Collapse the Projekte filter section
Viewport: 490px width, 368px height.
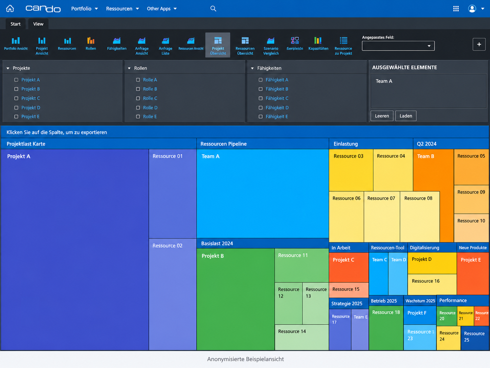pos(8,68)
